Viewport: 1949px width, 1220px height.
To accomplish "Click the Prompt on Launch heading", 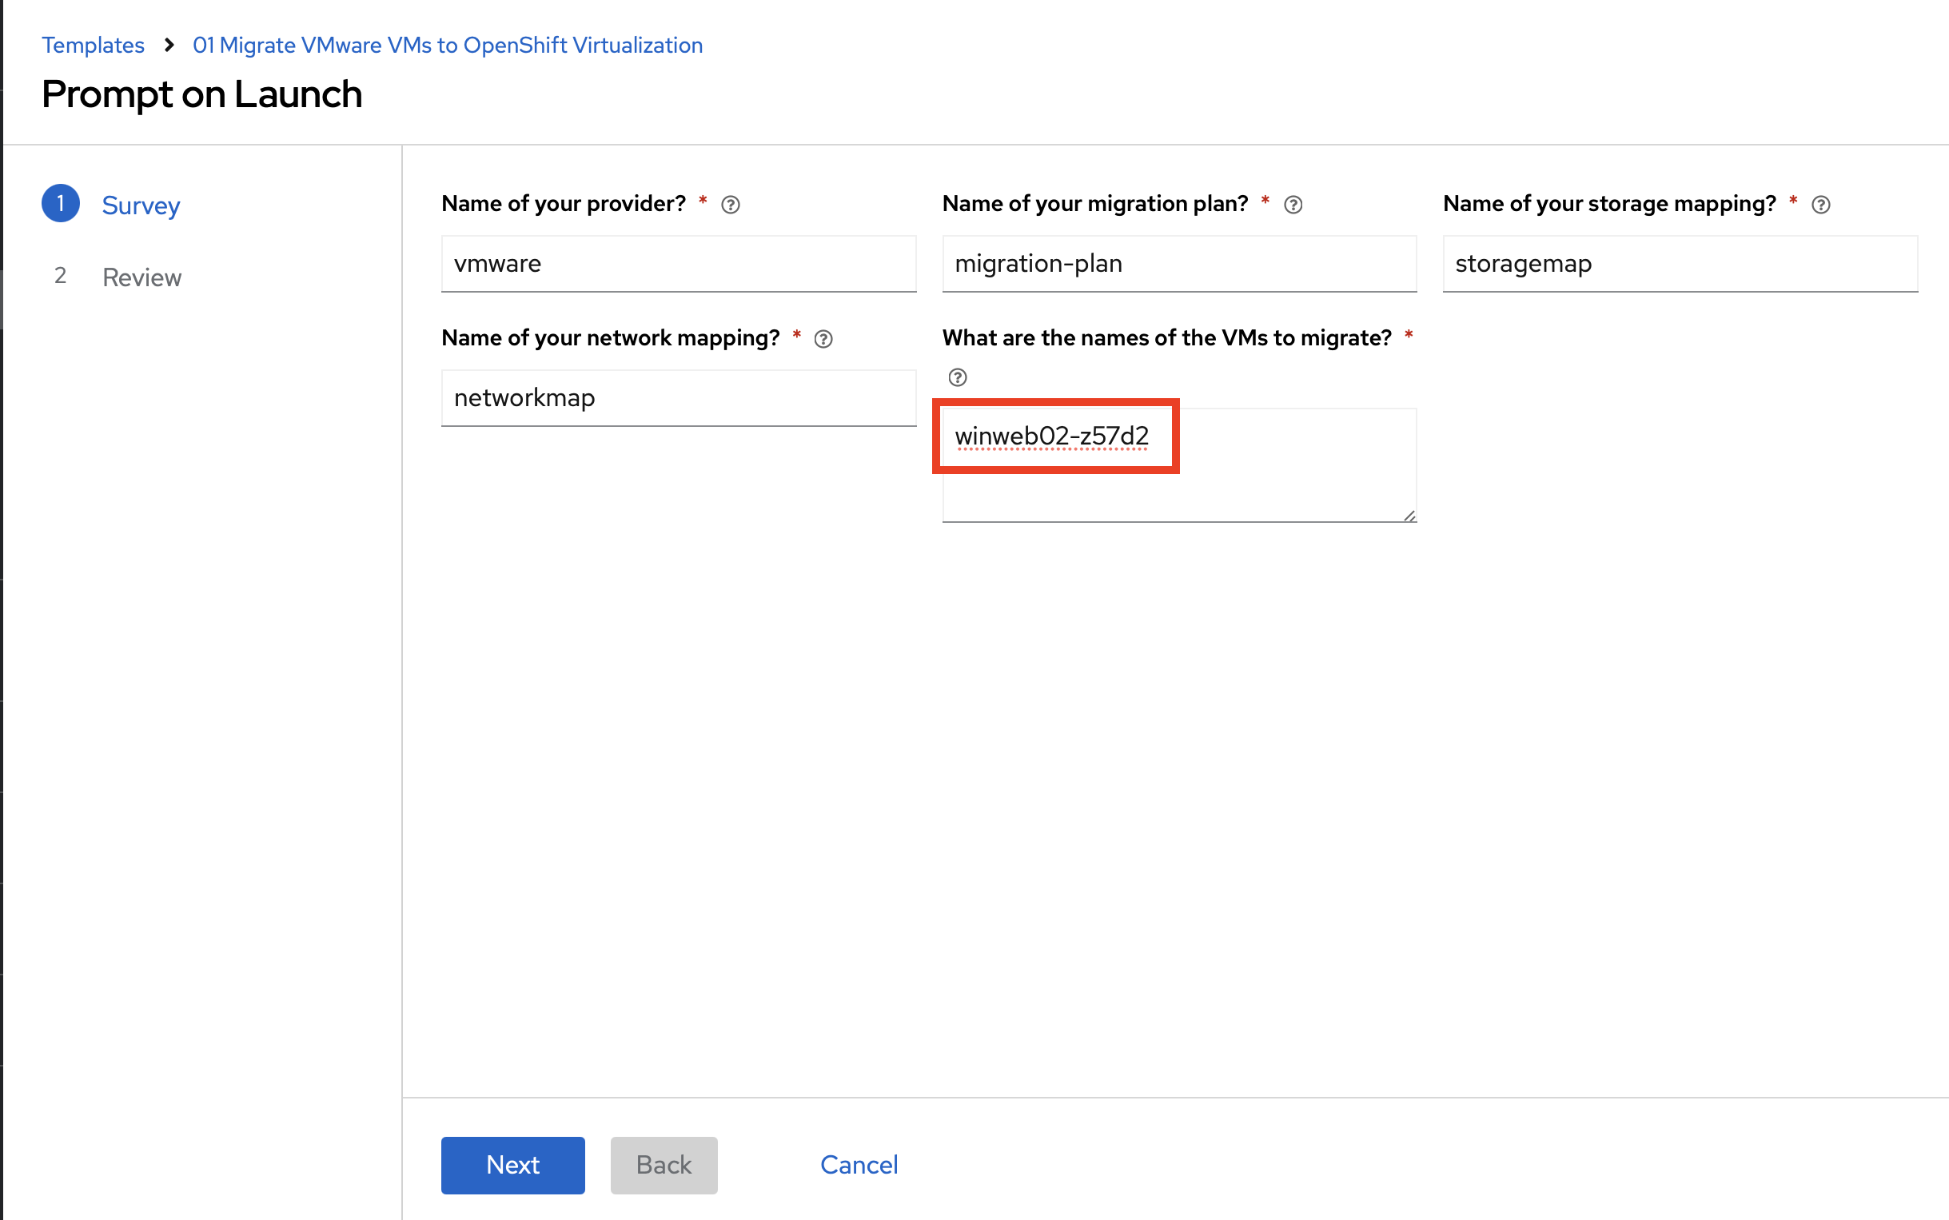I will click(x=201, y=94).
